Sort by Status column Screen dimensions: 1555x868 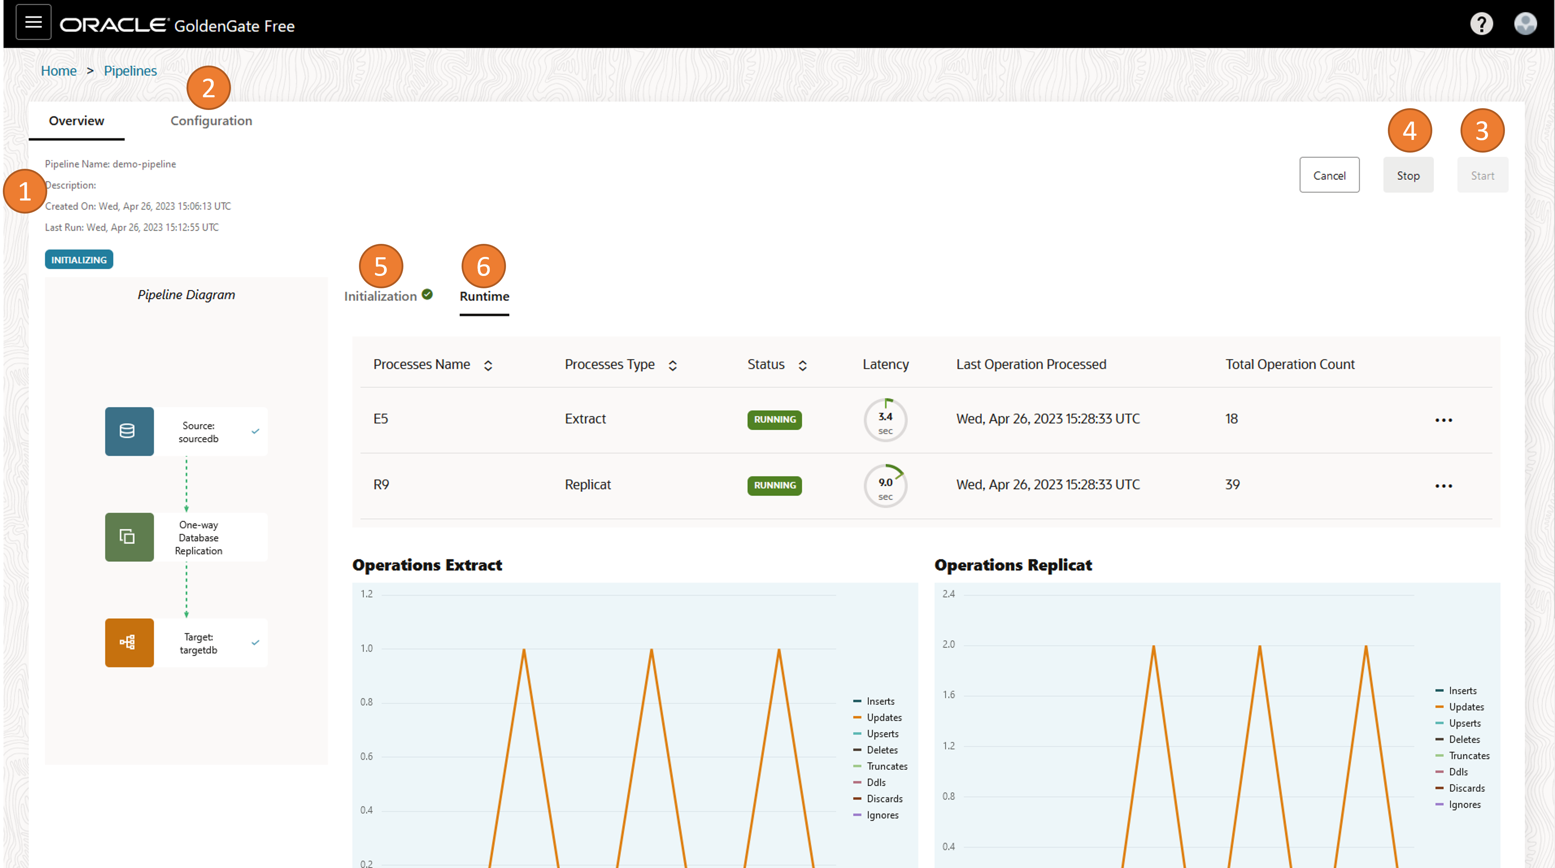coord(802,365)
